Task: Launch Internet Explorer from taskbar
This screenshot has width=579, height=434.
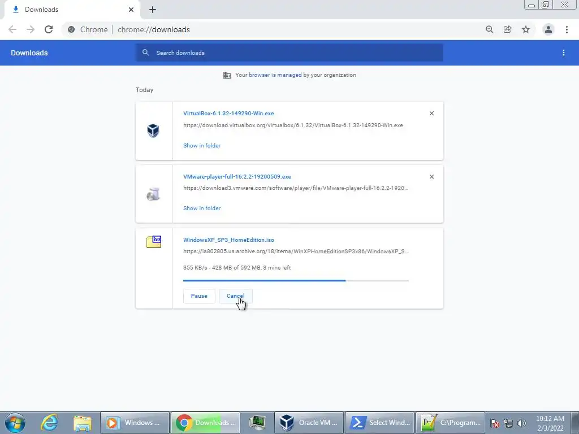Action: [x=49, y=423]
